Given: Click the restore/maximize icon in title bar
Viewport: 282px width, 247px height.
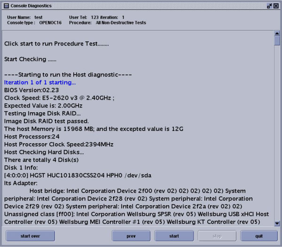Looking at the screenshot, I should [x=269, y=5].
